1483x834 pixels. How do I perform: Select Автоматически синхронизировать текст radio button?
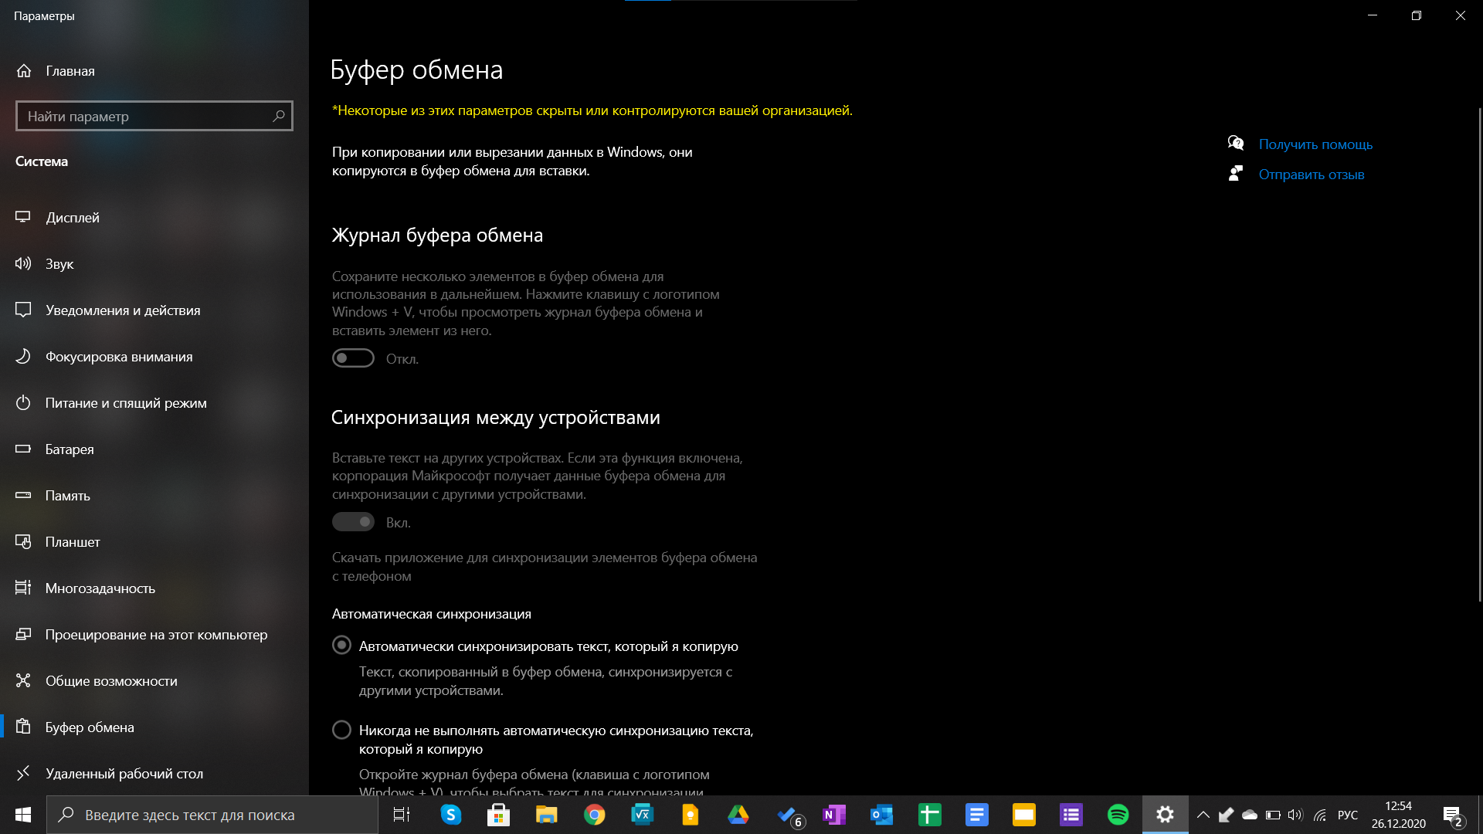(342, 645)
